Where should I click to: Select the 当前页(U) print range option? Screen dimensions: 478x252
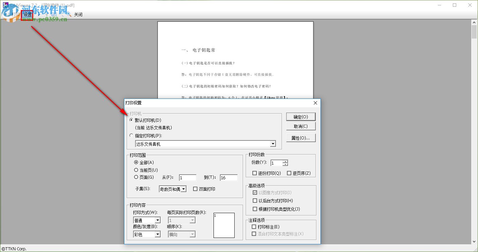click(136, 170)
